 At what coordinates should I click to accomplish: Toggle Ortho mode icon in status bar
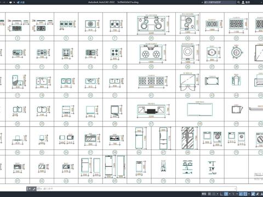coord(221,194)
